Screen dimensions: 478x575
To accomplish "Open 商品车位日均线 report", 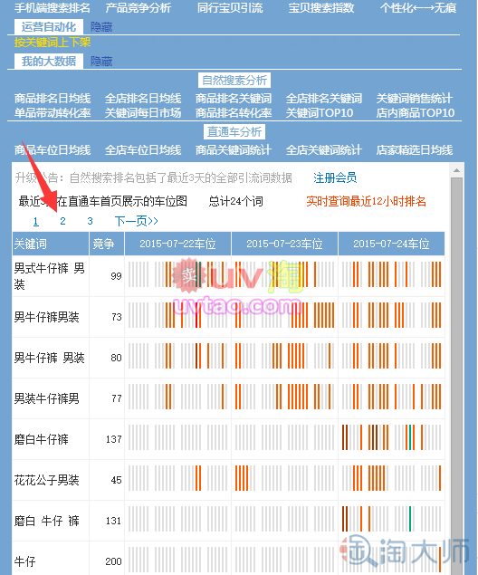I will click(x=53, y=150).
